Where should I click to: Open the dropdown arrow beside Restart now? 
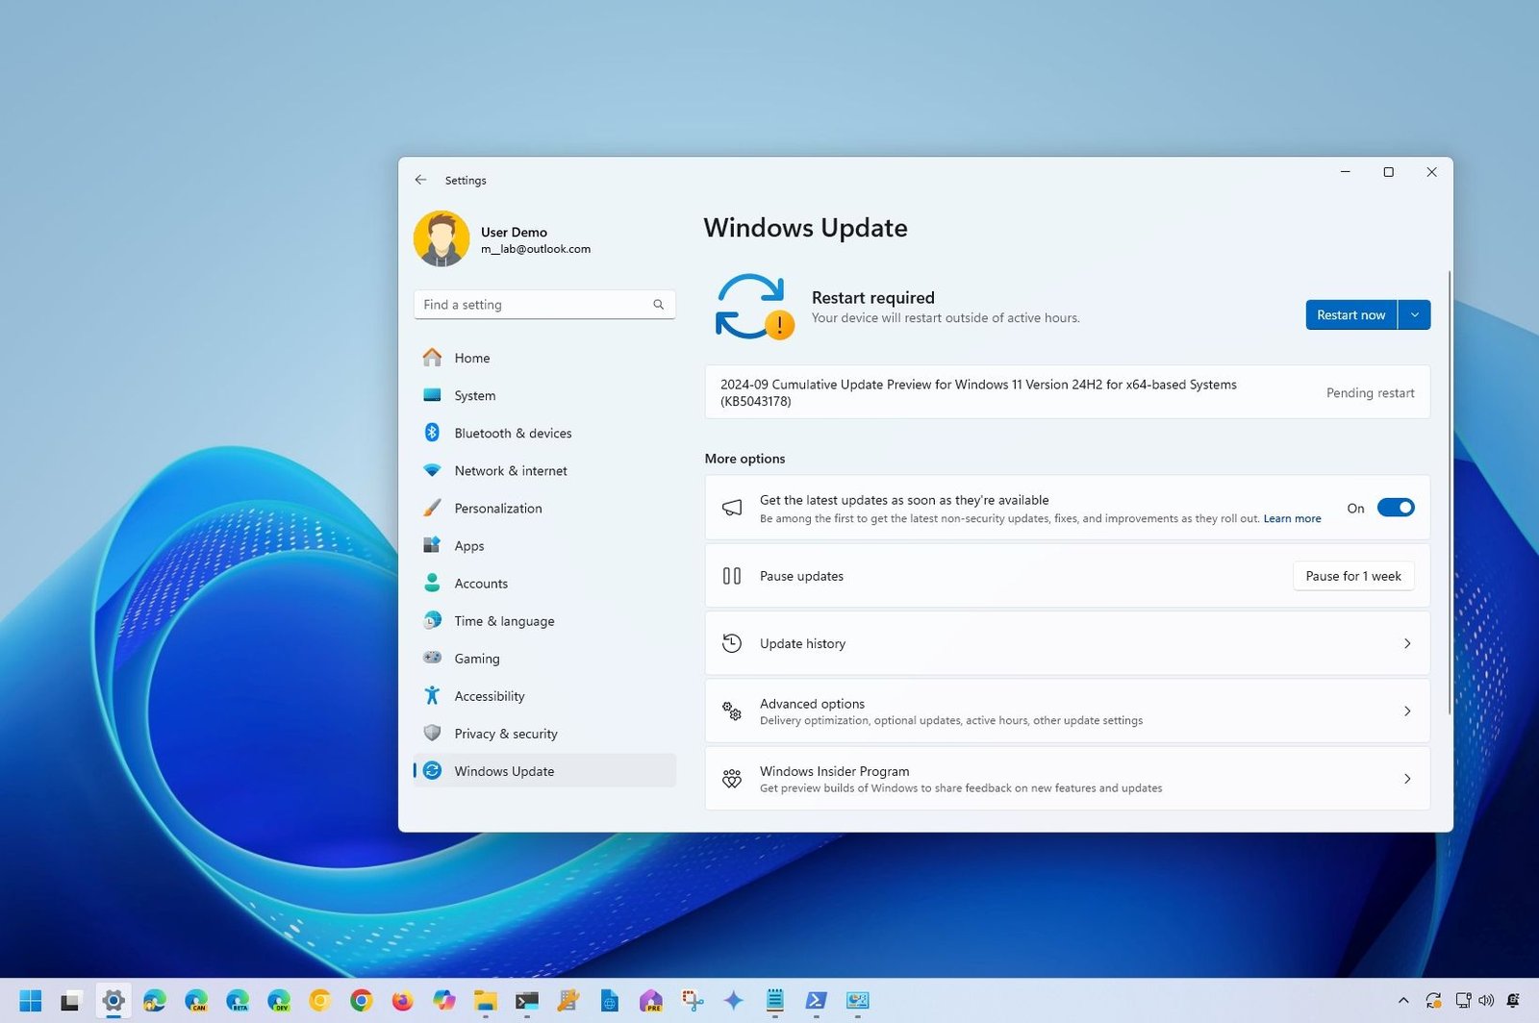[1414, 314]
